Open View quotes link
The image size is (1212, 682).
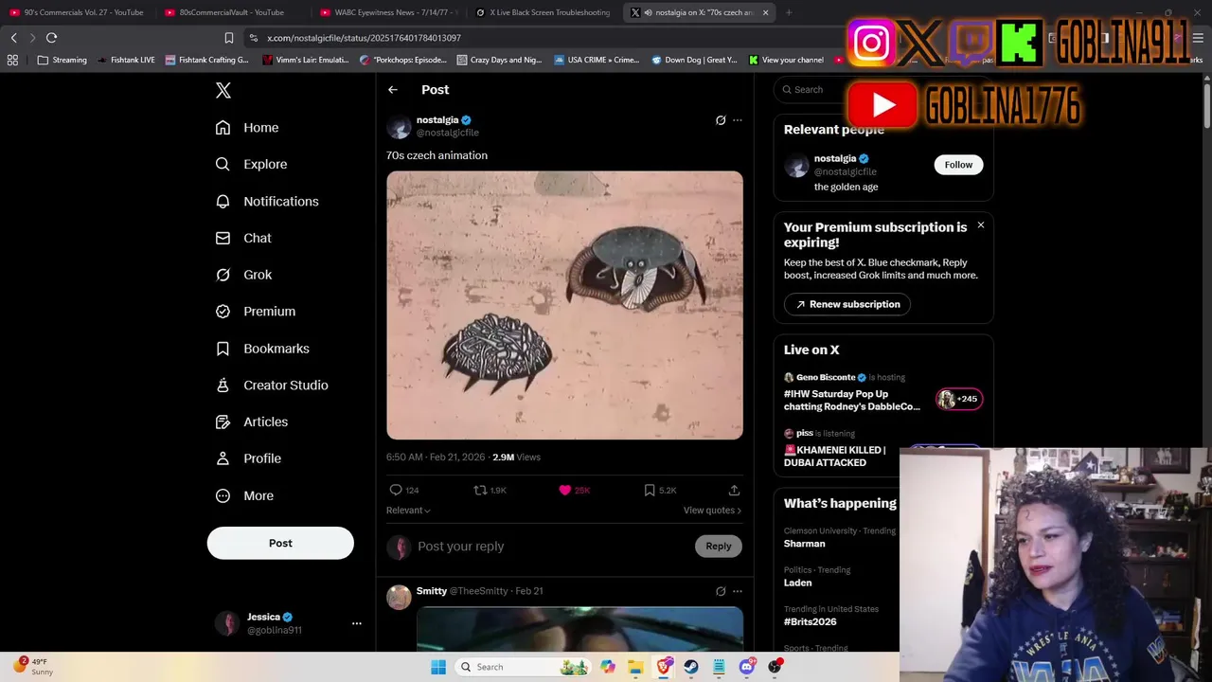tap(712, 511)
